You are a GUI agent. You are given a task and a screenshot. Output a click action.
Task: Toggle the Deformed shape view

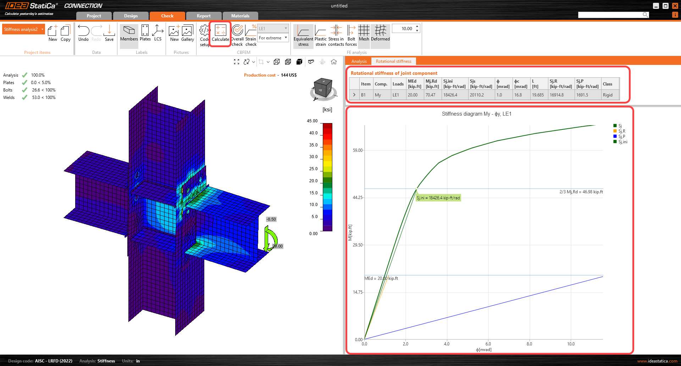380,34
